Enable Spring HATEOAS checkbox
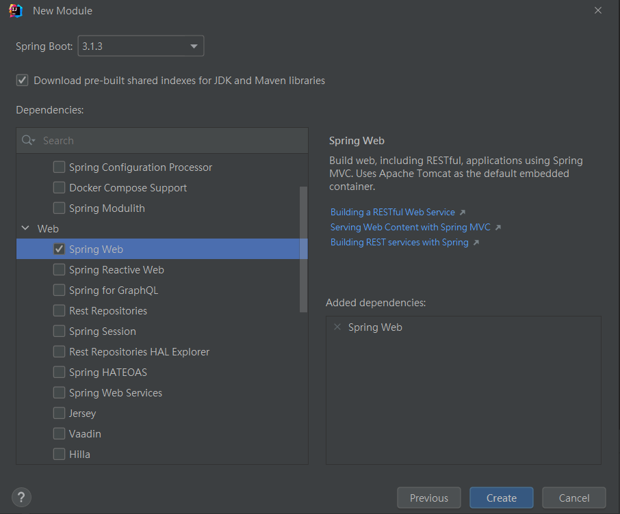620x514 pixels. tap(59, 372)
